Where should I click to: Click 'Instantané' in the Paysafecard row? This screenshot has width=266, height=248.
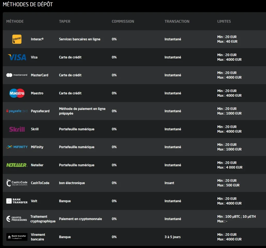coord(173,111)
